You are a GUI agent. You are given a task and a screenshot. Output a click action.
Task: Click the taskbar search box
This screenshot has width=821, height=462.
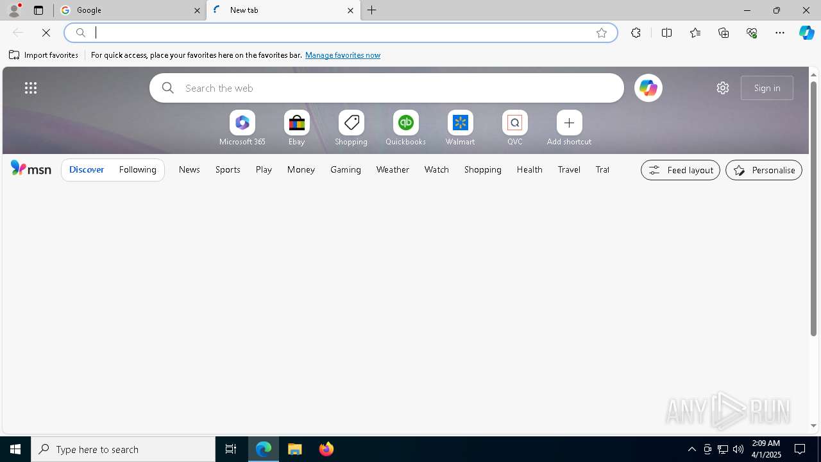123,449
